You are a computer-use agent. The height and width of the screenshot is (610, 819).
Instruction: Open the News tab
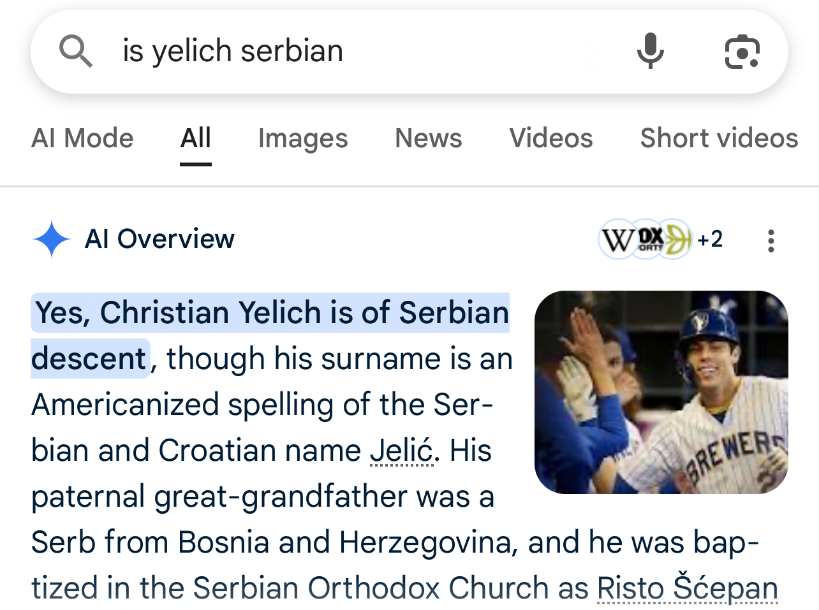[428, 138]
